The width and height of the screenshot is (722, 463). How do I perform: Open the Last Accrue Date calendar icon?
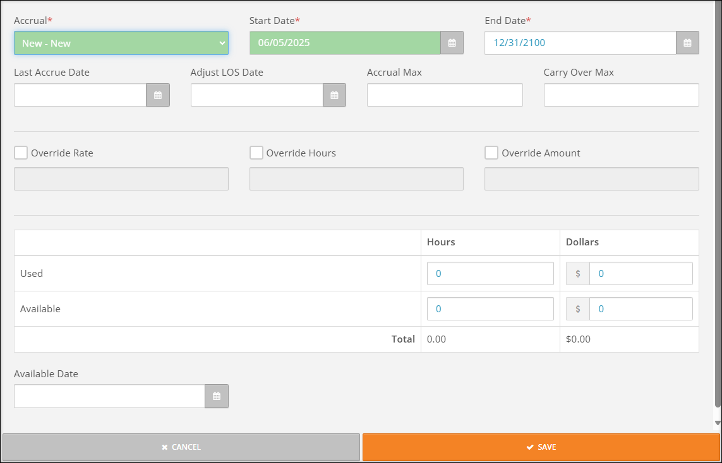[158, 95]
